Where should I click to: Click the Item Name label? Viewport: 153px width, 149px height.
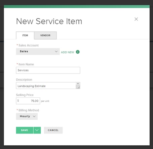pyautogui.click(x=26, y=64)
